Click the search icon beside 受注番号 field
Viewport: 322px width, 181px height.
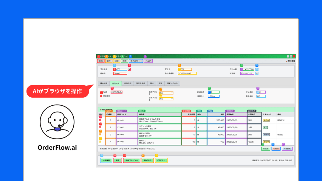click(x=129, y=69)
